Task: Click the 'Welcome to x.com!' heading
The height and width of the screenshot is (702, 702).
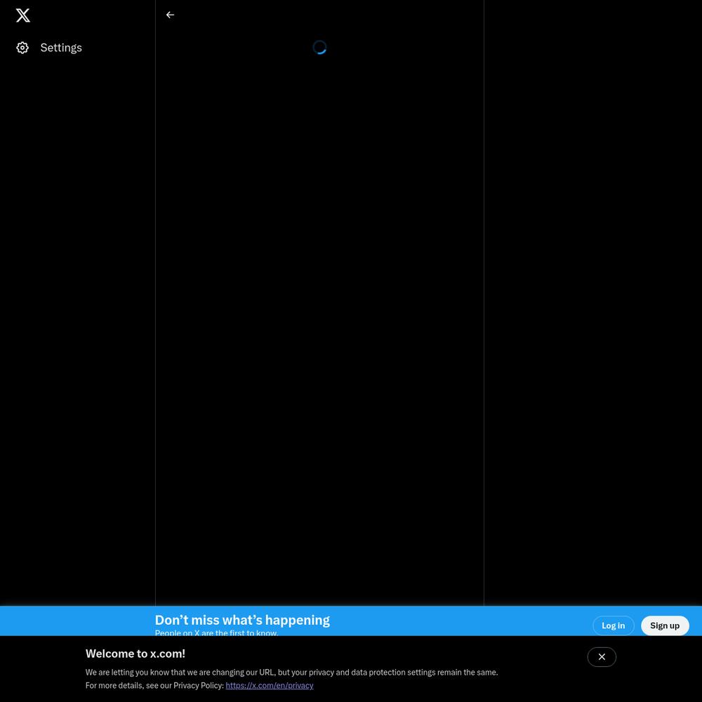Action: pyautogui.click(x=135, y=653)
